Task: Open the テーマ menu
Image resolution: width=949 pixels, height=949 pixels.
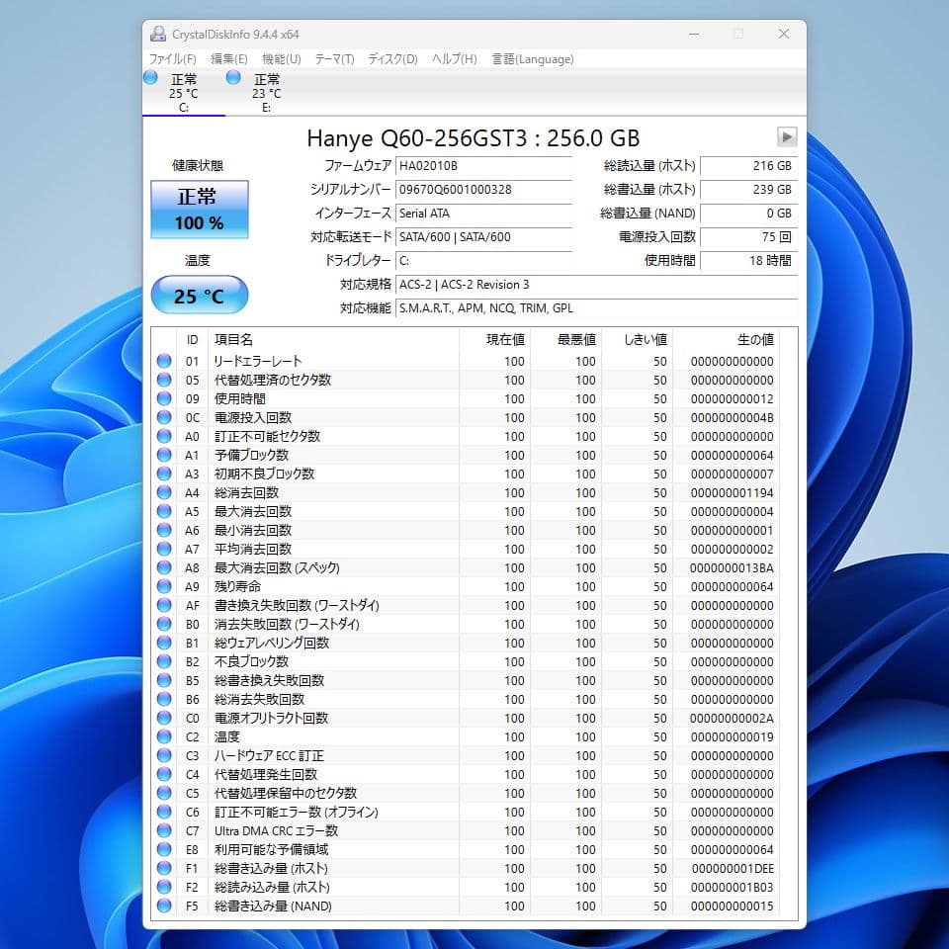Action: point(334,58)
